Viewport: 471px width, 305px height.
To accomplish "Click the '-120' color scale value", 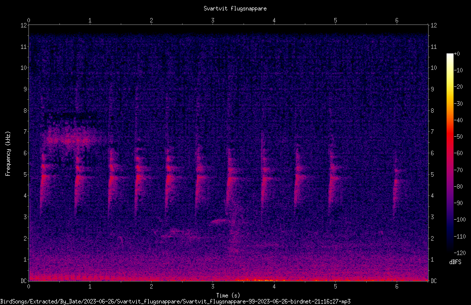I will point(460,253).
